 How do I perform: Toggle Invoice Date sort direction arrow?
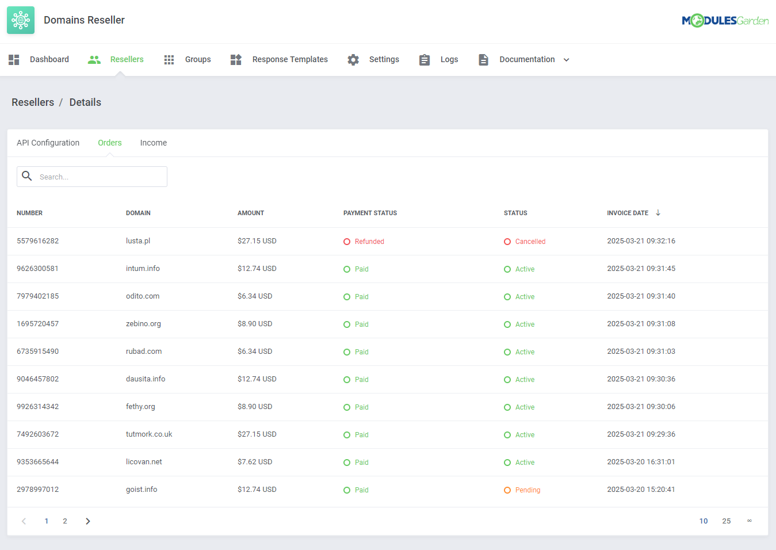(x=658, y=213)
